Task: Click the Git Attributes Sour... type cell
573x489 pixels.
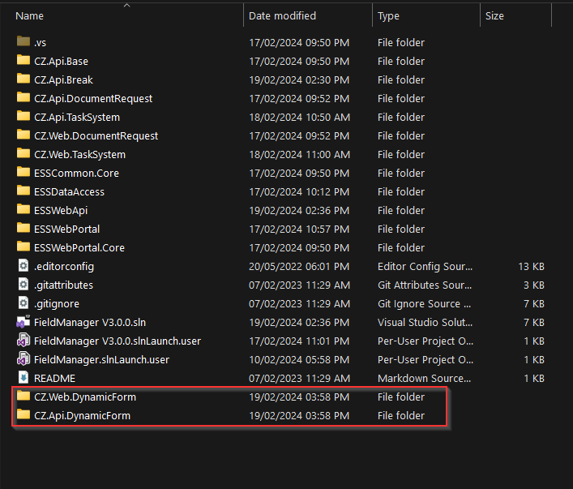Action: 425,285
